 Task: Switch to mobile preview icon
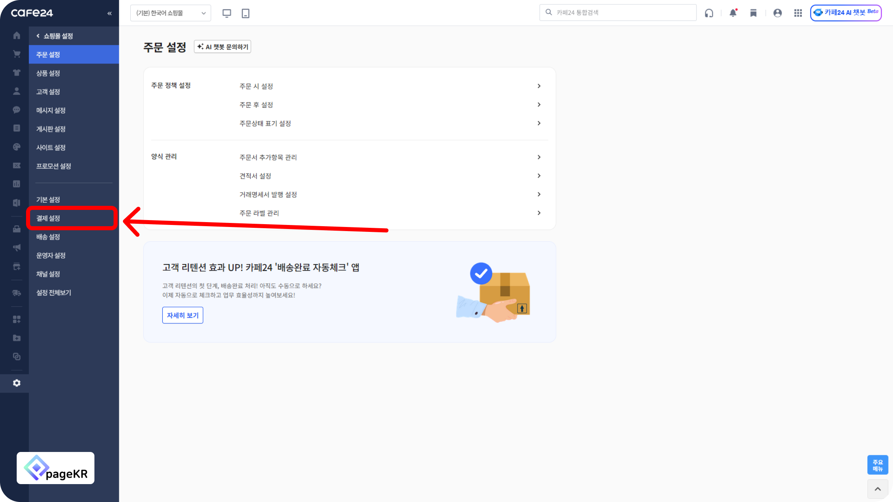pyautogui.click(x=245, y=13)
